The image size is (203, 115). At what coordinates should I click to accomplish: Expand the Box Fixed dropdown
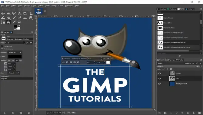(14, 73)
